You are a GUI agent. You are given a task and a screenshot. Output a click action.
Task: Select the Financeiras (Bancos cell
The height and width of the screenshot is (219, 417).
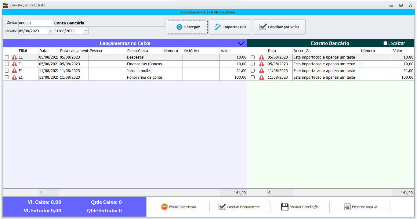point(144,64)
